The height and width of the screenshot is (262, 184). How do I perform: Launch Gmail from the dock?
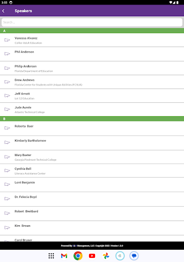click(x=64, y=256)
